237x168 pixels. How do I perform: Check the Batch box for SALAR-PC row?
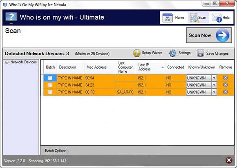[x=50, y=92]
